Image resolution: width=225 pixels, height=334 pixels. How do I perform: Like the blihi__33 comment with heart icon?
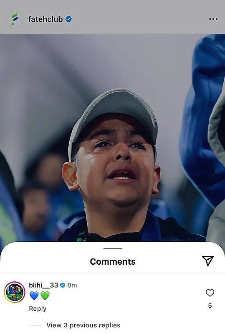point(210,293)
